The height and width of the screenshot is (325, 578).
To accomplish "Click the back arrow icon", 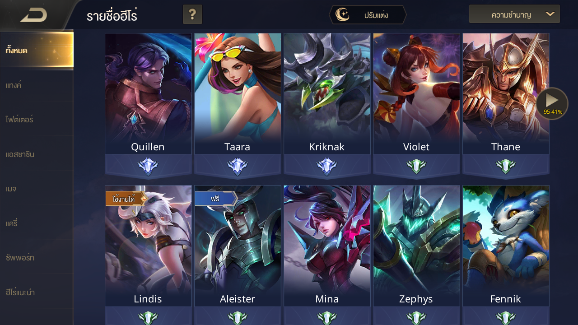I will (34, 15).
